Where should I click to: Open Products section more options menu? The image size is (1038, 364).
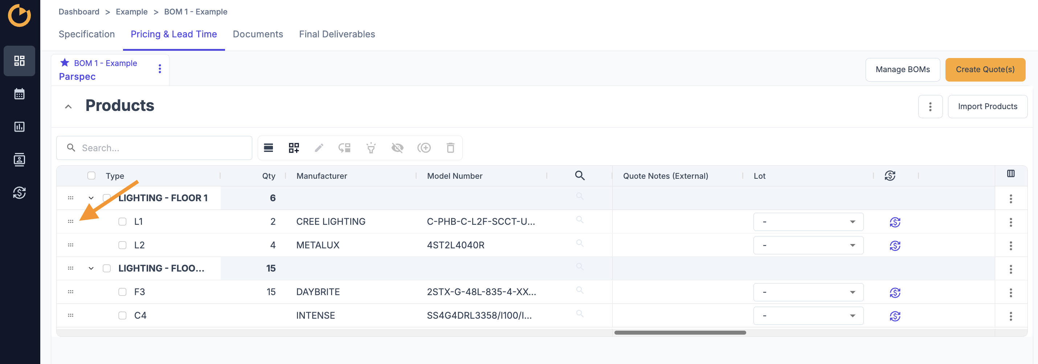(930, 107)
